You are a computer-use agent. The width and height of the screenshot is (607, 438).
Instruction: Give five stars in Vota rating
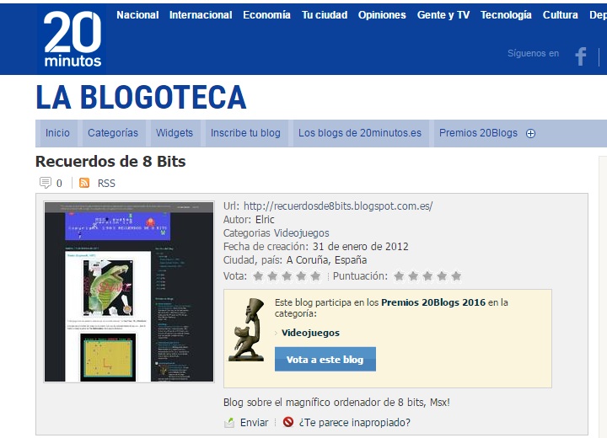(315, 276)
